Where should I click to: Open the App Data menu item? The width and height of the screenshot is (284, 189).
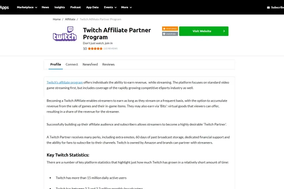point(92,7)
